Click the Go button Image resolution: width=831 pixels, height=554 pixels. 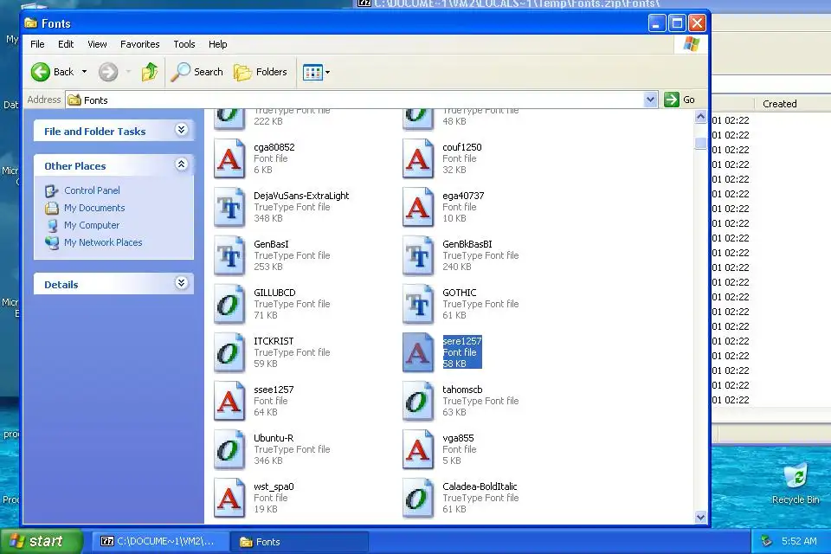(680, 100)
